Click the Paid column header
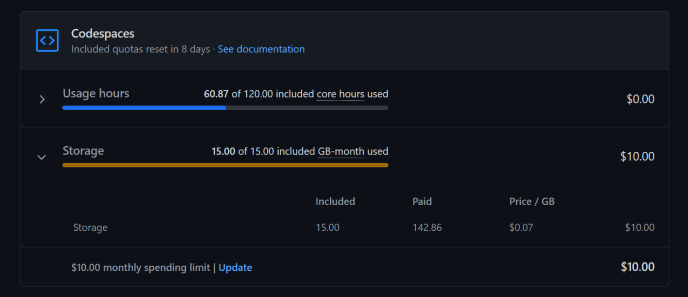 (x=422, y=201)
